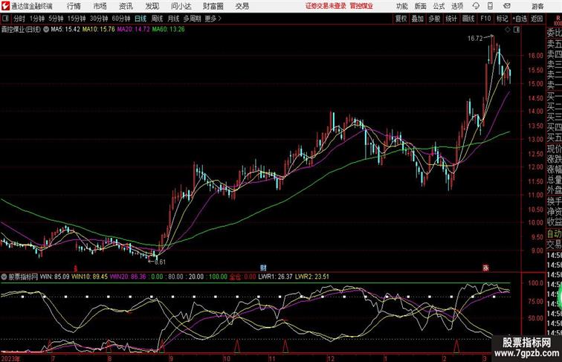The height and width of the screenshot is (362, 562).
Task: Click the green MA60: 13.26 label
Action: (x=168, y=30)
